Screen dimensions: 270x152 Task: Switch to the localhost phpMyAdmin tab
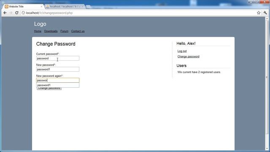(x=65, y=7)
